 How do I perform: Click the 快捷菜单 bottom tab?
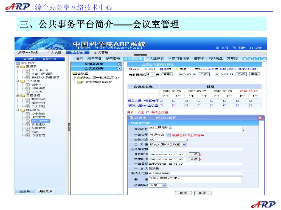[x=45, y=191]
